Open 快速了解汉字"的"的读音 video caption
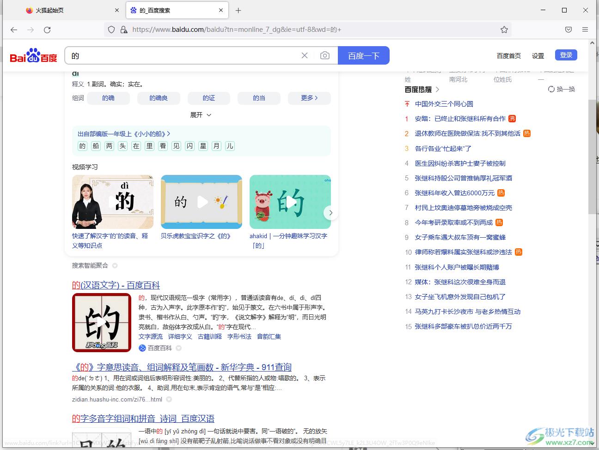Image resolution: width=599 pixels, height=450 pixels. [110, 240]
